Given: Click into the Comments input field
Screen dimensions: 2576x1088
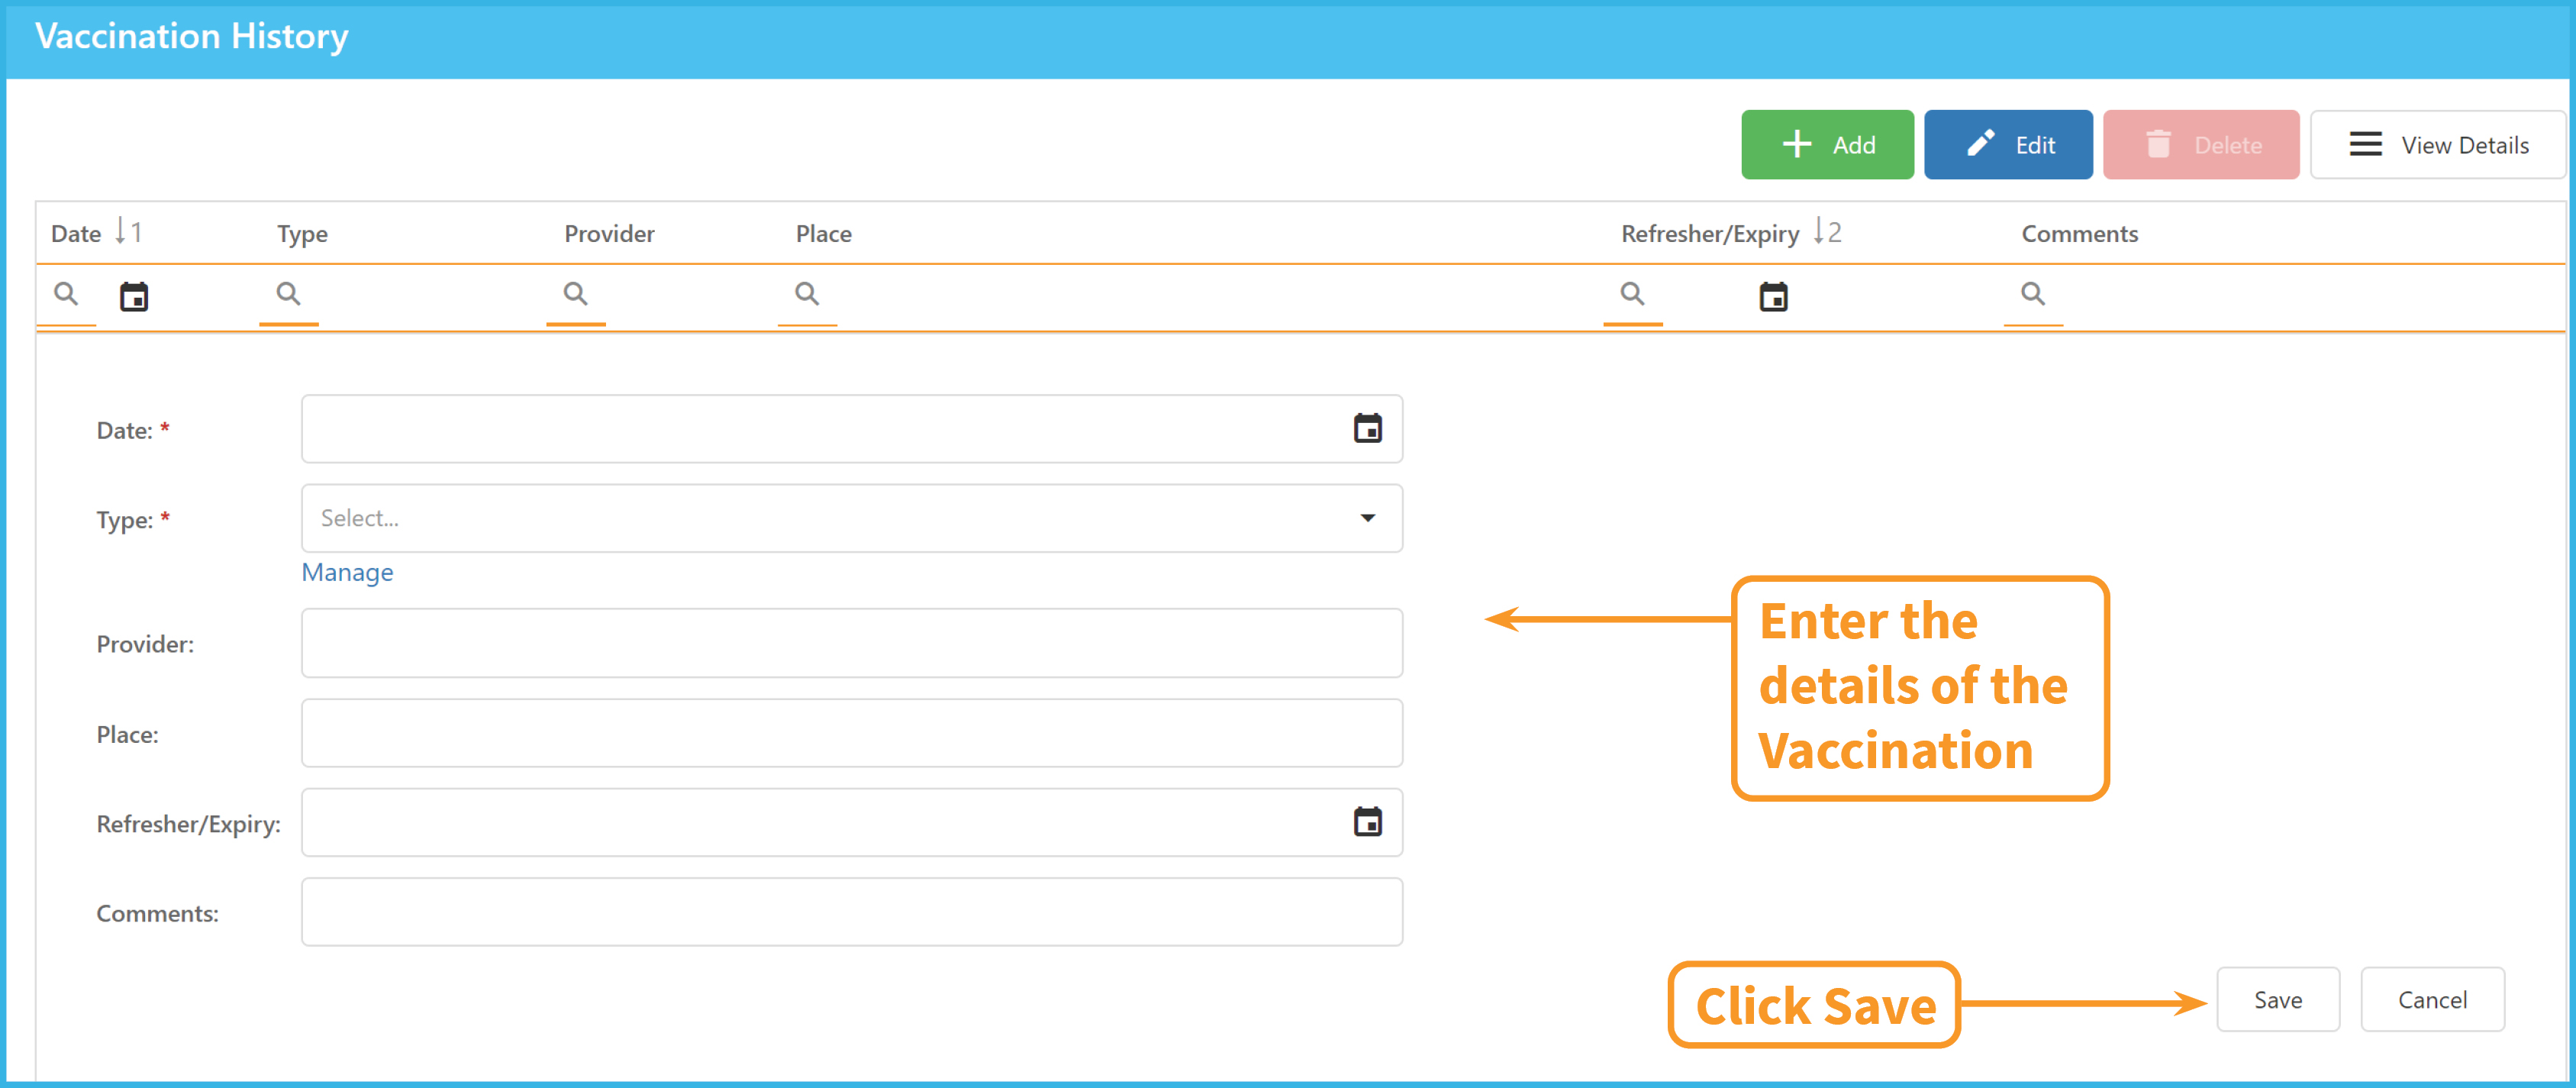Looking at the screenshot, I should coord(852,912).
